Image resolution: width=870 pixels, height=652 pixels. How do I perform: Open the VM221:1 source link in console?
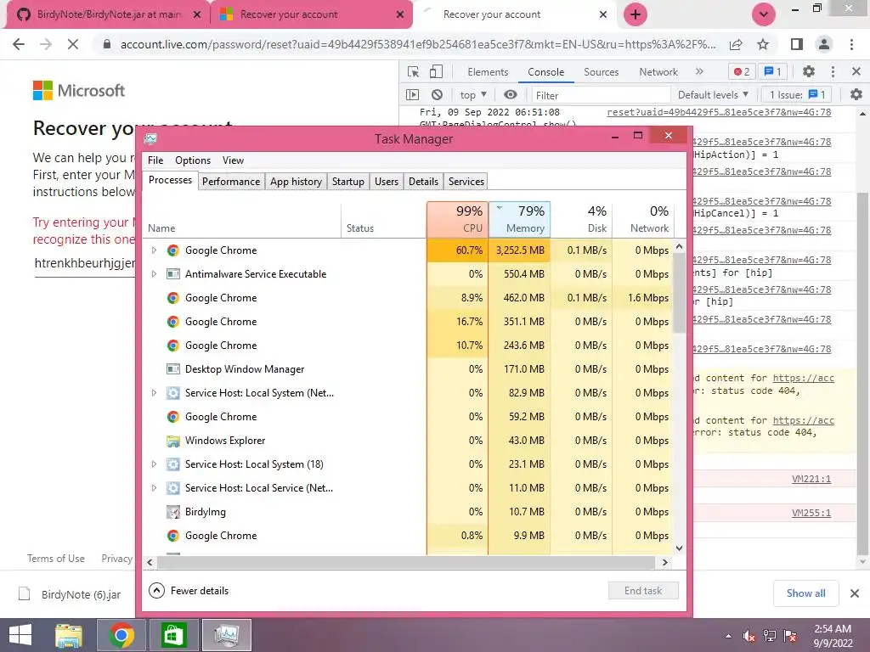coord(811,479)
